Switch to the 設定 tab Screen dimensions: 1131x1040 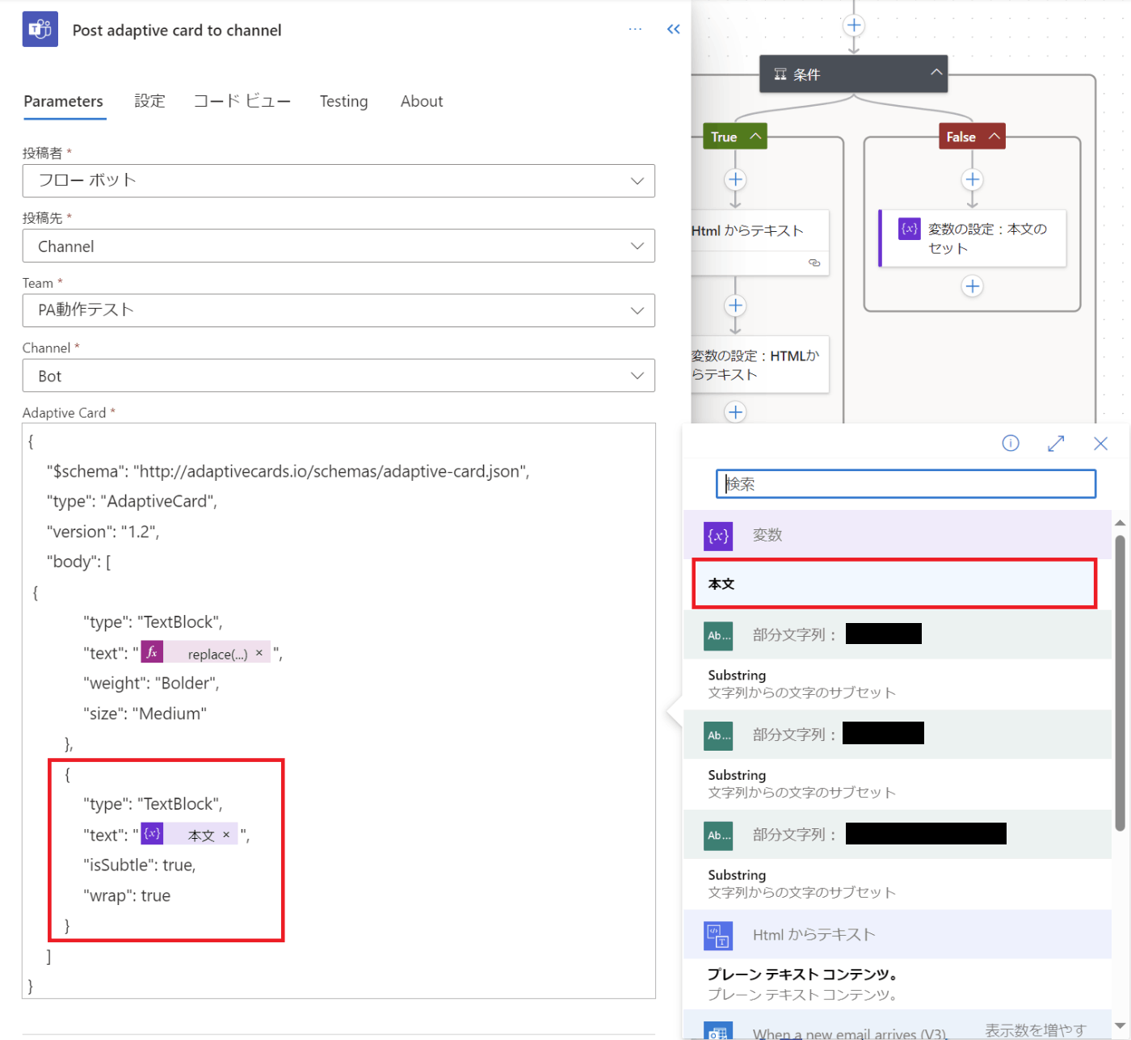[x=150, y=102]
